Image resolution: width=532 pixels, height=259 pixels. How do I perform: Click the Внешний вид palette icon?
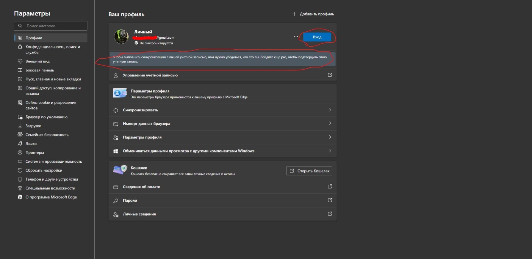[x=20, y=61]
